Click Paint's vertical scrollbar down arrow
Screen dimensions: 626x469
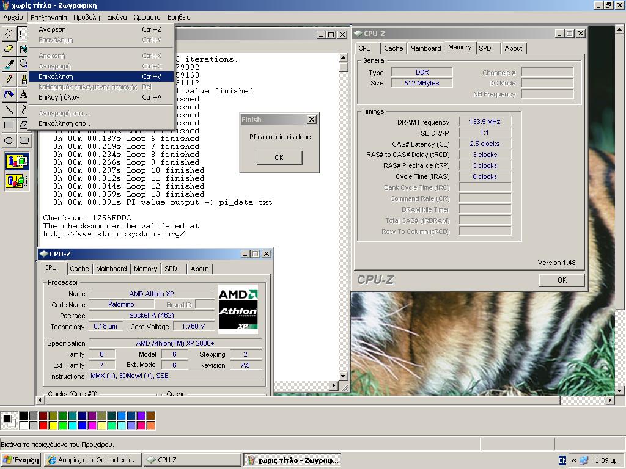coord(620,391)
